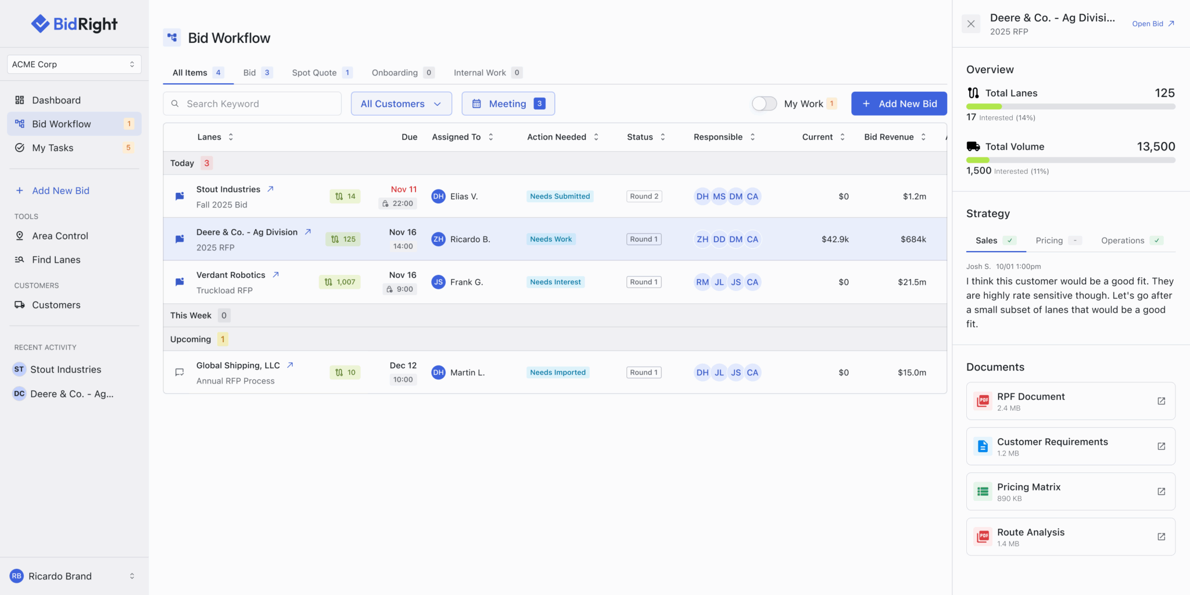The image size is (1190, 595).
Task: Open Pricing Matrix in new window icon
Action: tap(1161, 492)
